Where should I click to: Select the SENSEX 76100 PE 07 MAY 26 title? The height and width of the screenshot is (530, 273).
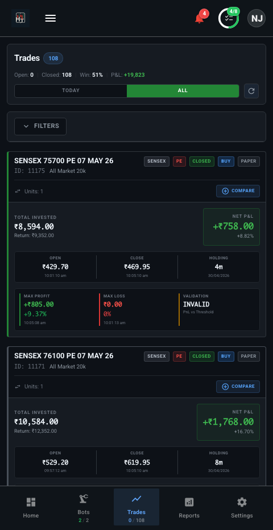click(x=64, y=356)
